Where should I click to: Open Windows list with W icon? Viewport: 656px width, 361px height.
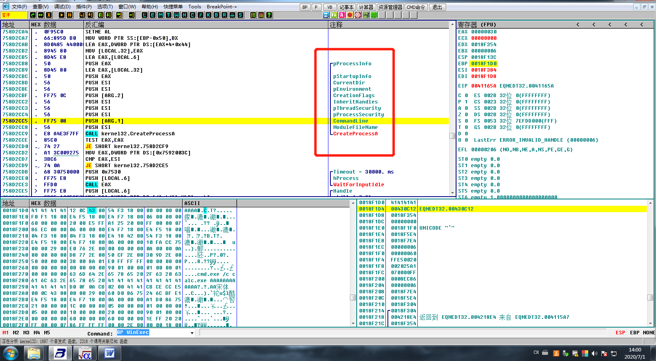click(x=176, y=15)
